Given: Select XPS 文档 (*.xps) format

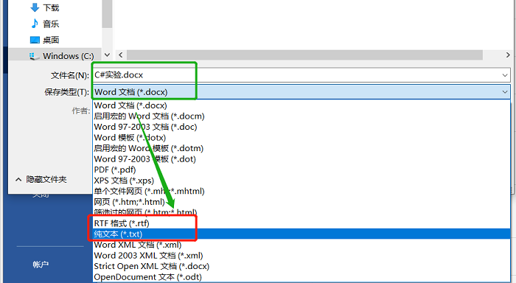Looking at the screenshot, I should [301, 181].
